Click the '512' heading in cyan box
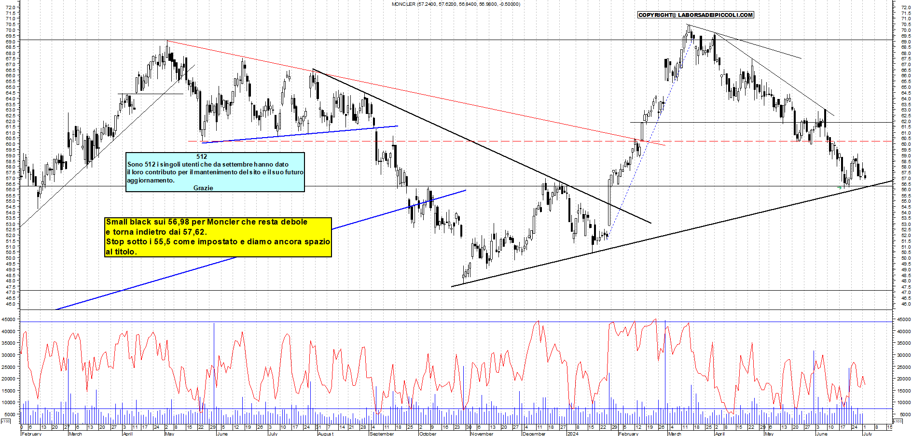Image resolution: width=912 pixels, height=436 pixels. point(202,156)
